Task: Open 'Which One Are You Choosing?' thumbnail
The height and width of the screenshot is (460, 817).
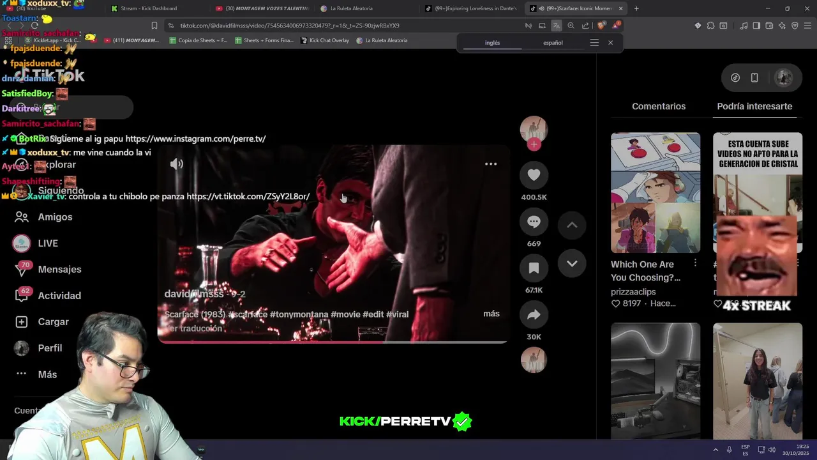Action: (x=656, y=193)
